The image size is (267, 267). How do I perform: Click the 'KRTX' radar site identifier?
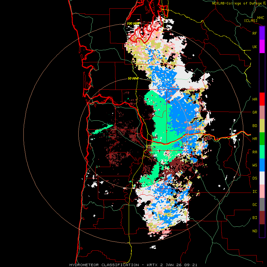click(x=152, y=265)
